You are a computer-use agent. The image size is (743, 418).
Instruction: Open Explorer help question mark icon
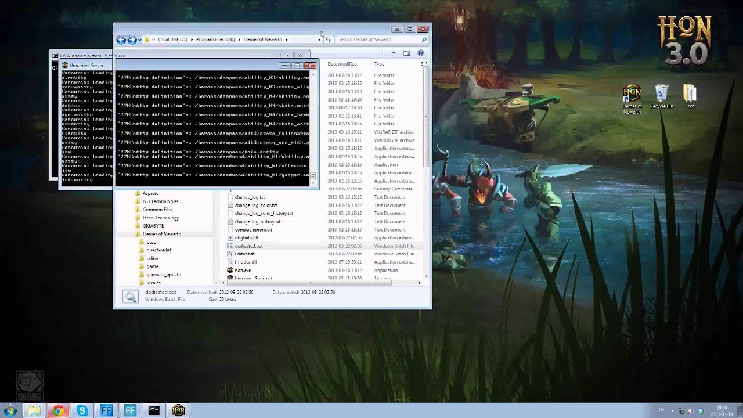[x=421, y=53]
